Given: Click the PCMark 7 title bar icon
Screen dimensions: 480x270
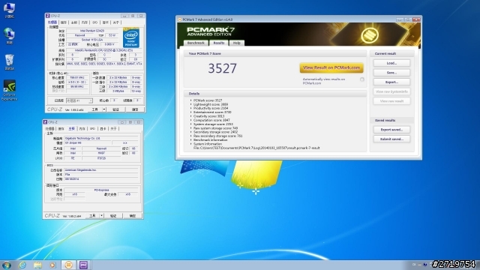Looking at the screenshot, I should pyautogui.click(x=180, y=19).
